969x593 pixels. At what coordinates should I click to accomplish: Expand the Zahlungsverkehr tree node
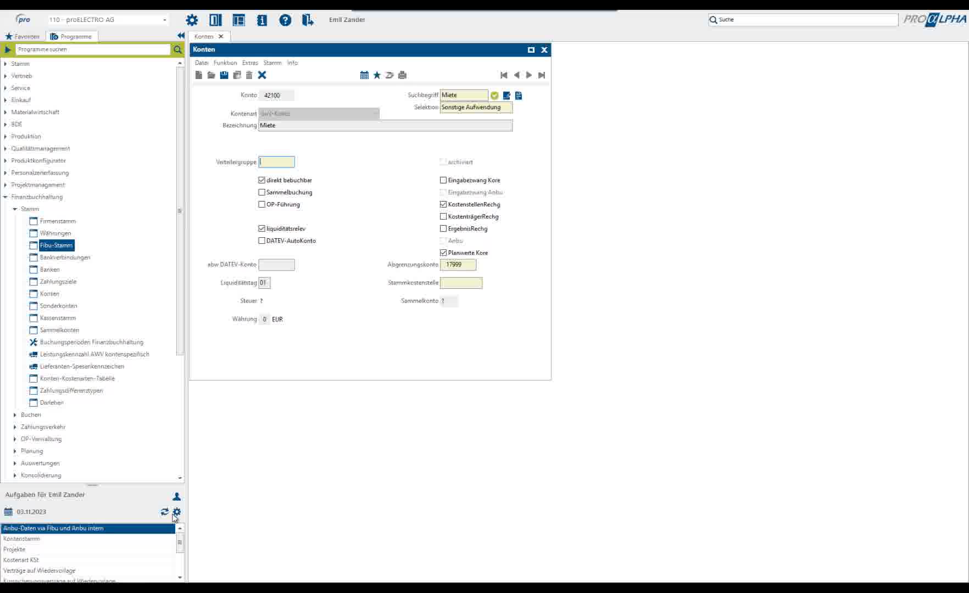pyautogui.click(x=15, y=427)
